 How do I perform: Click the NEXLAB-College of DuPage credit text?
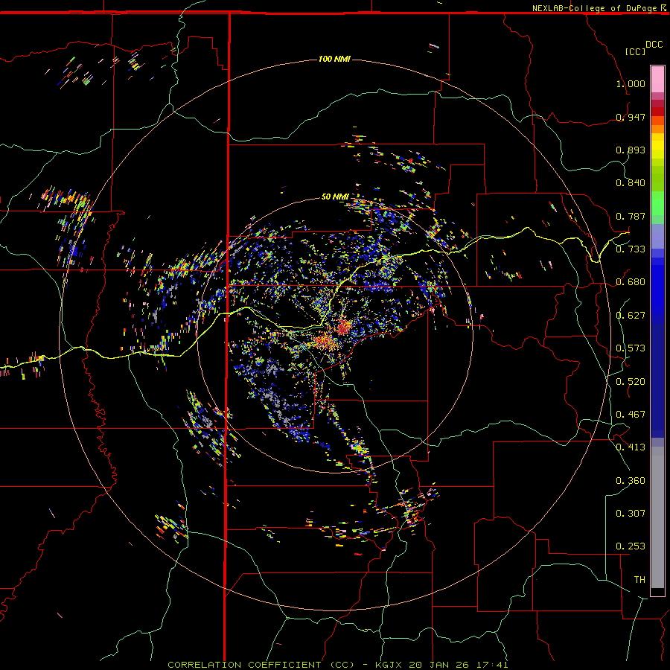click(x=594, y=8)
